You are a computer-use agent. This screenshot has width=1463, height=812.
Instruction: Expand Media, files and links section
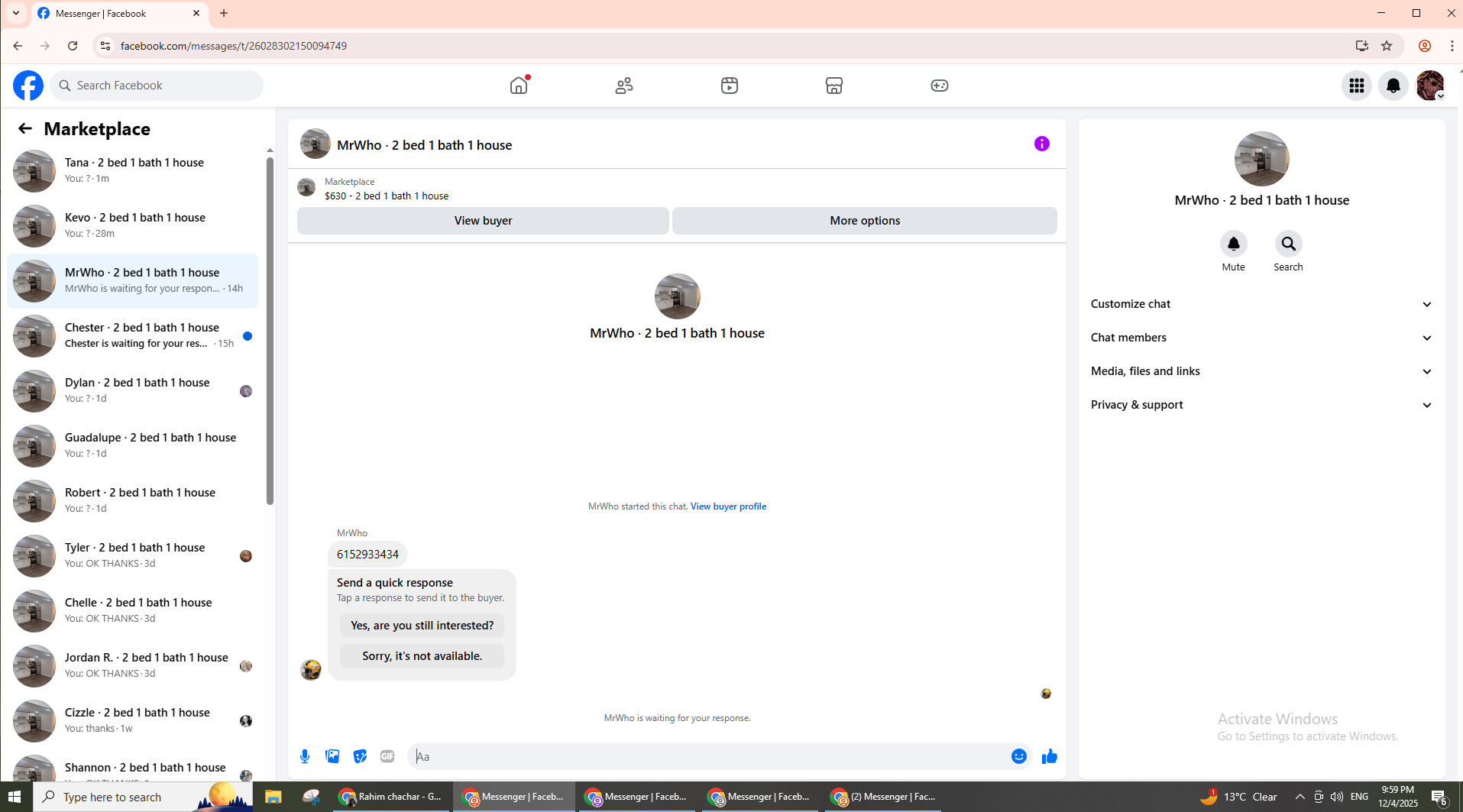click(x=1261, y=371)
